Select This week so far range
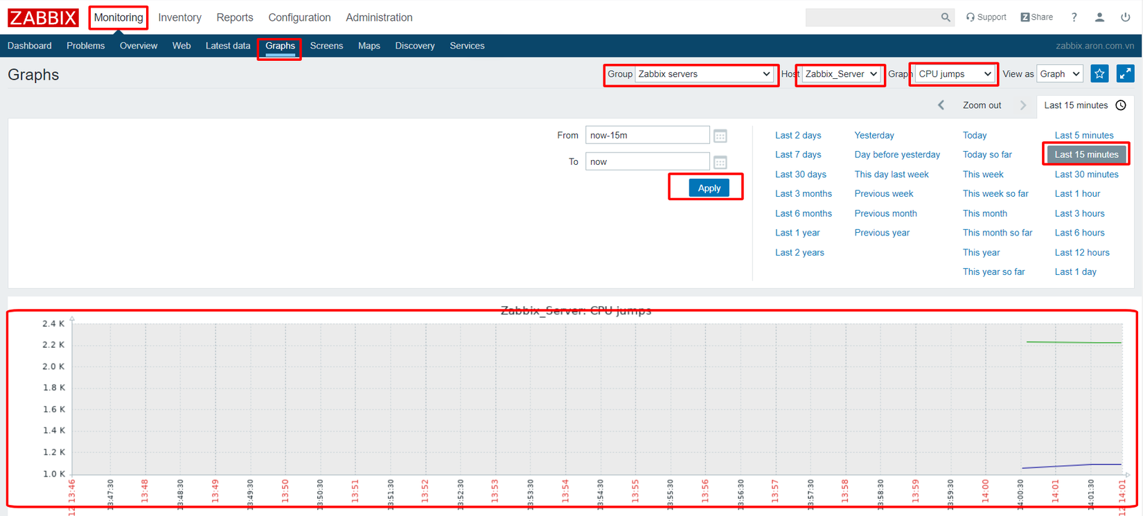The width and height of the screenshot is (1143, 516). [x=995, y=194]
